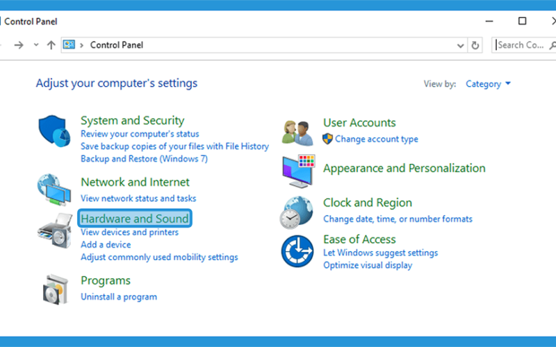Click the Network and Internet globe icon
Screen dimensions: 556x347
54,189
